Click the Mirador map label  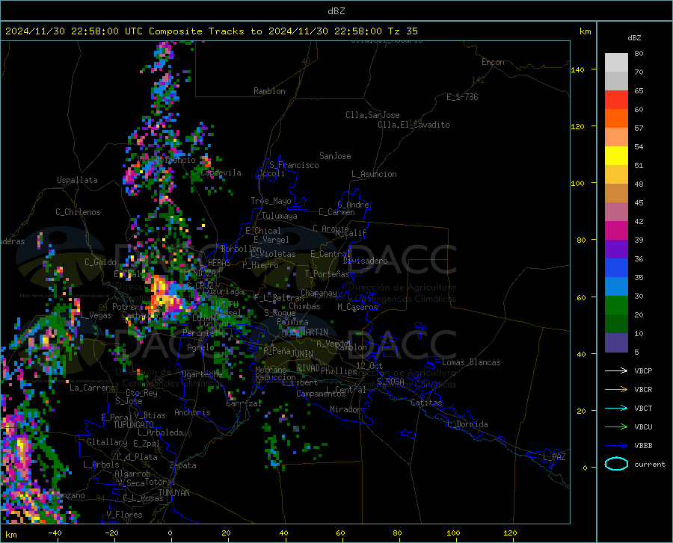tap(345, 409)
